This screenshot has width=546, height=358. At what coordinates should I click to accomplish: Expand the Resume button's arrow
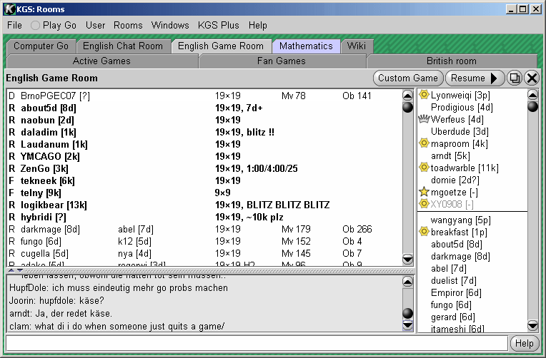tap(494, 78)
